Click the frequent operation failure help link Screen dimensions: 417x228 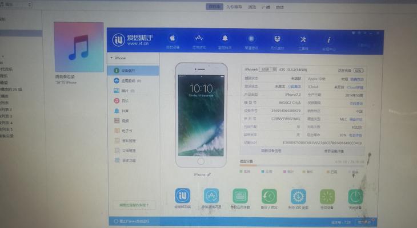pyautogui.click(x=134, y=205)
